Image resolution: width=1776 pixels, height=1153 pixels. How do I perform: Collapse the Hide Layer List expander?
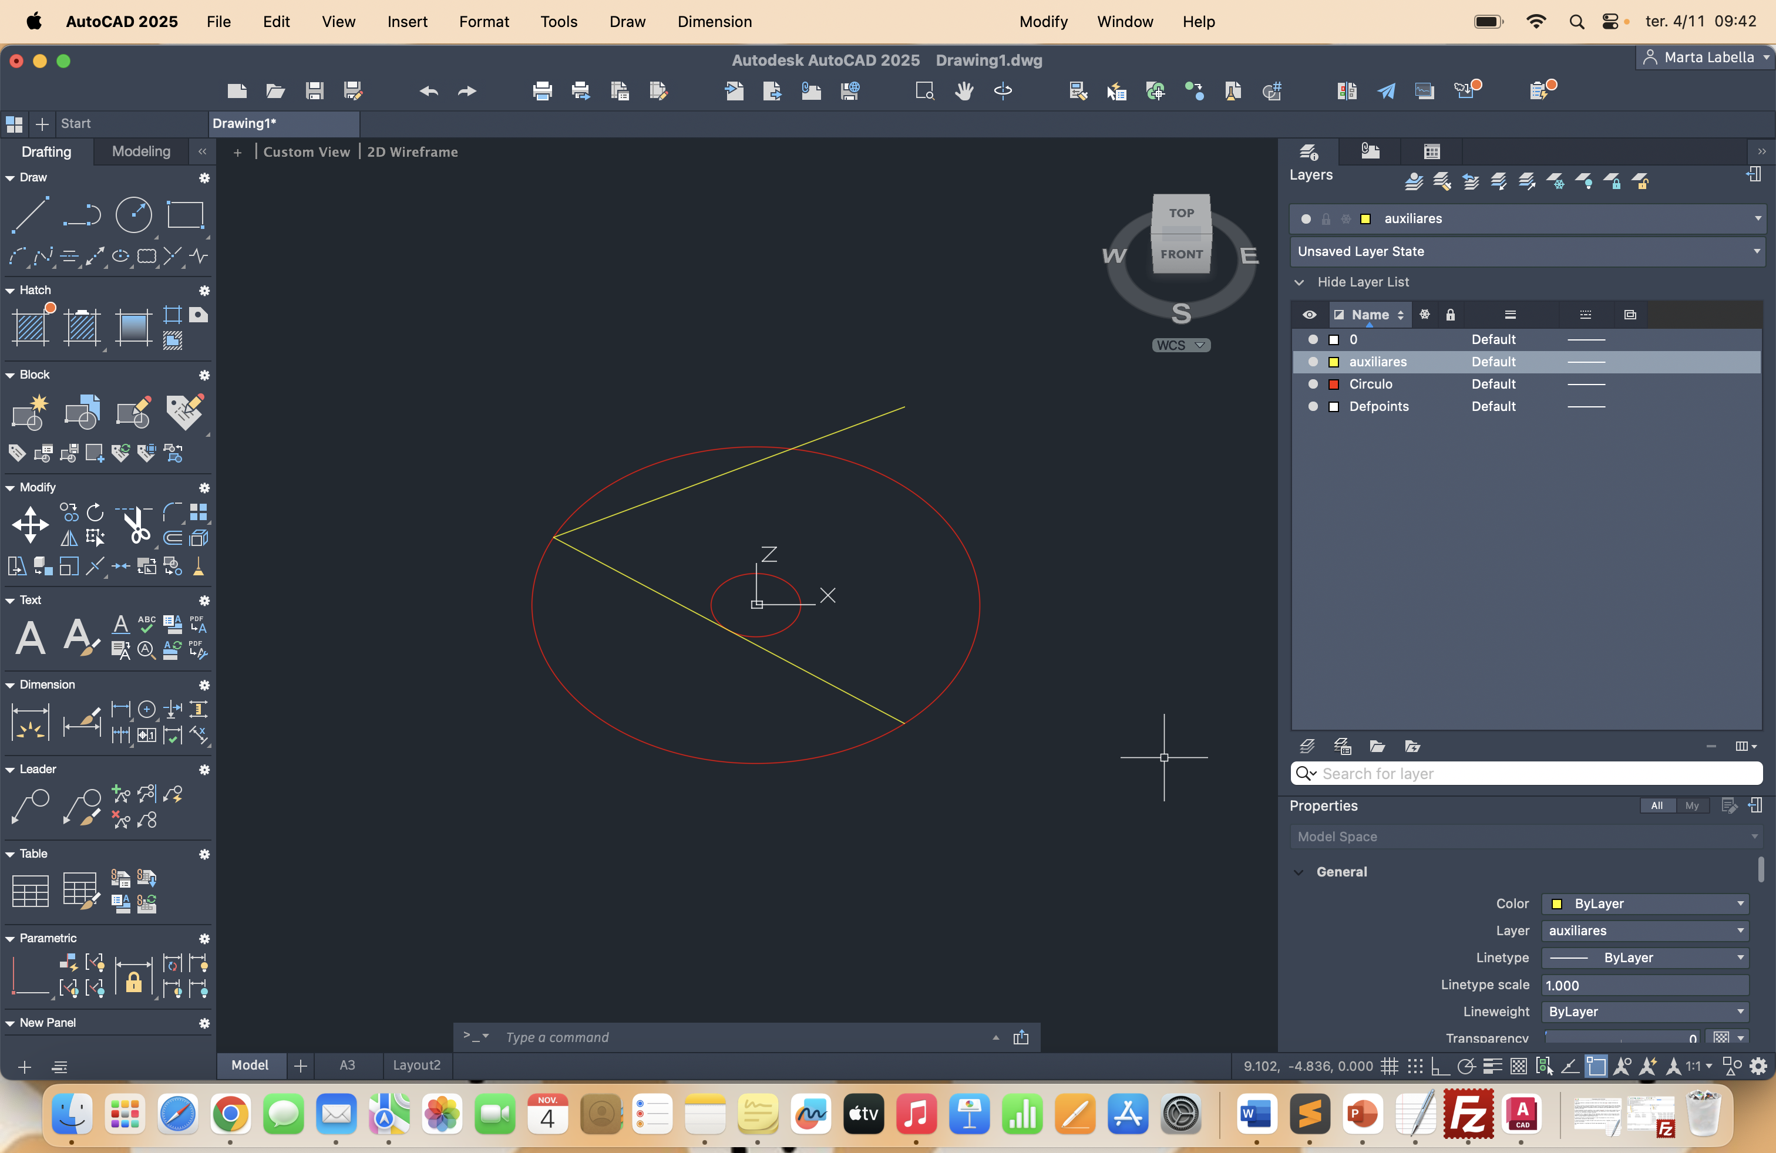tap(1299, 282)
